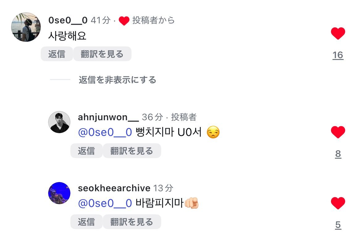Image resolution: width=364 pixels, height=242 pixels.
Task: Collapse replies with 返信を非表示にする
Action: pos(117,80)
